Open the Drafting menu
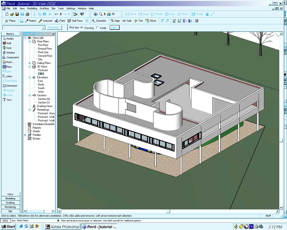This screenshot has height=230, width=287. 44,8
